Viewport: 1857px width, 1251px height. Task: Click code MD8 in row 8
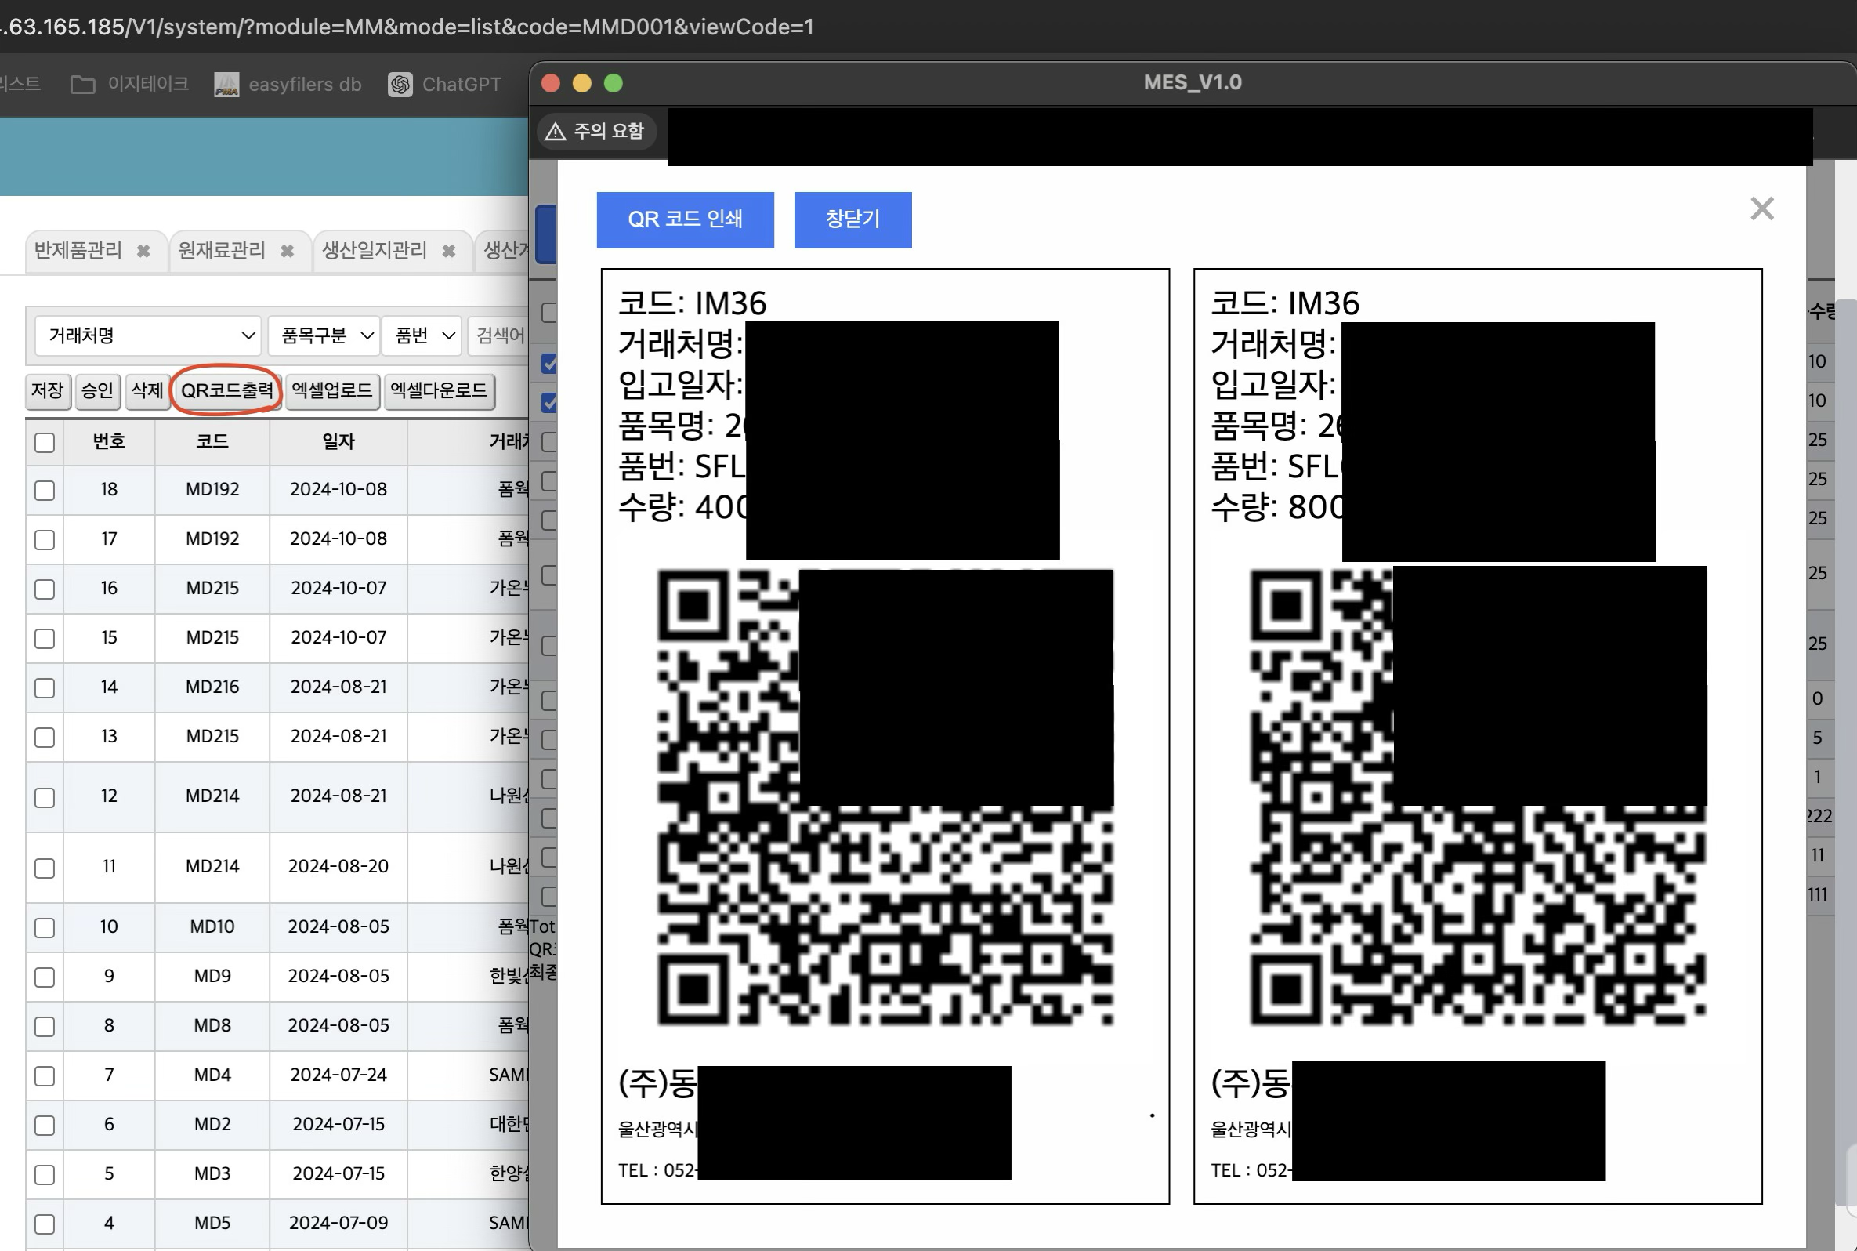pyautogui.click(x=212, y=1026)
